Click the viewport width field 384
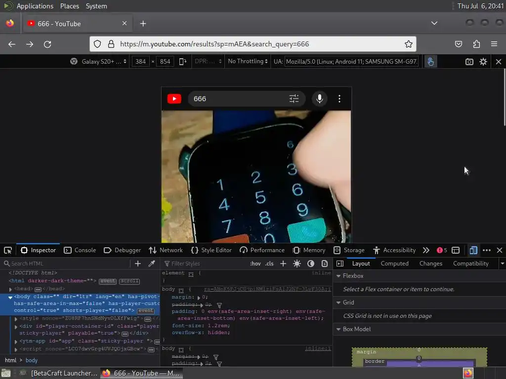 click(141, 62)
